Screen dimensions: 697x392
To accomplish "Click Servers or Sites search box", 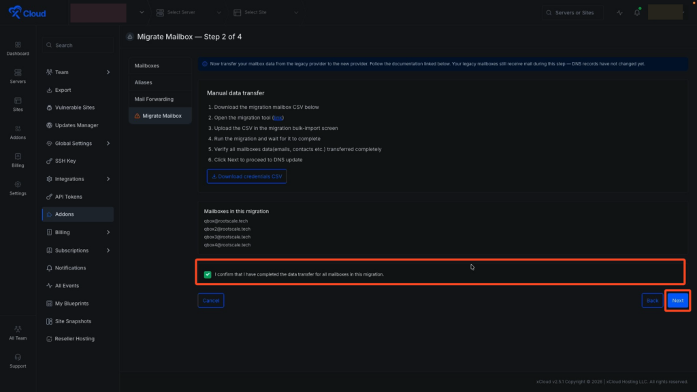I will tap(572, 12).
